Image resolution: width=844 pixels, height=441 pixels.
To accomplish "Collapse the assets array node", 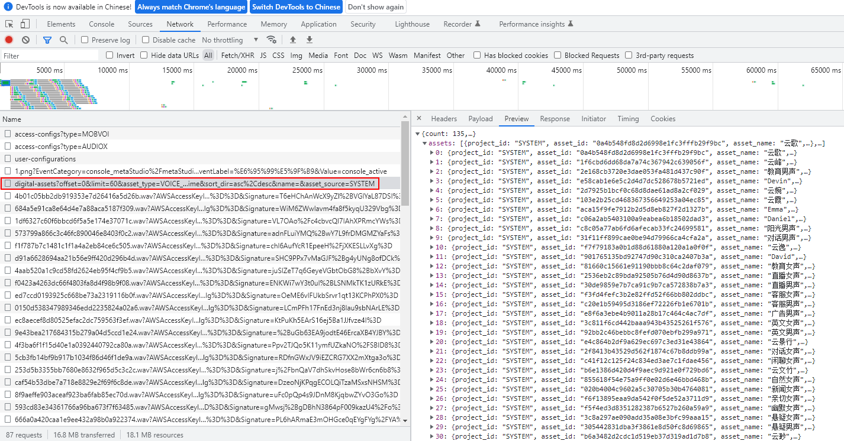I will 424,144.
